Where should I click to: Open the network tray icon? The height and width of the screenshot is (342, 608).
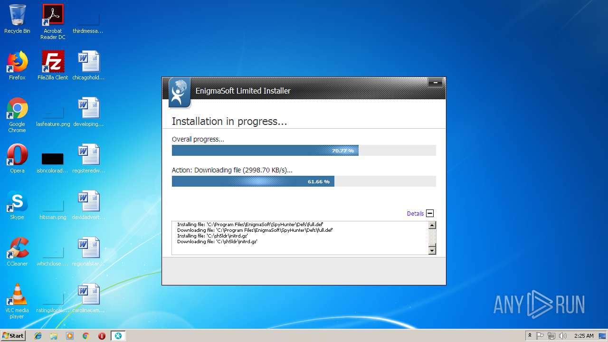[x=551, y=336]
